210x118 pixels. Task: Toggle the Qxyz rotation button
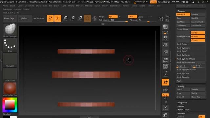pyautogui.click(x=165, y=95)
